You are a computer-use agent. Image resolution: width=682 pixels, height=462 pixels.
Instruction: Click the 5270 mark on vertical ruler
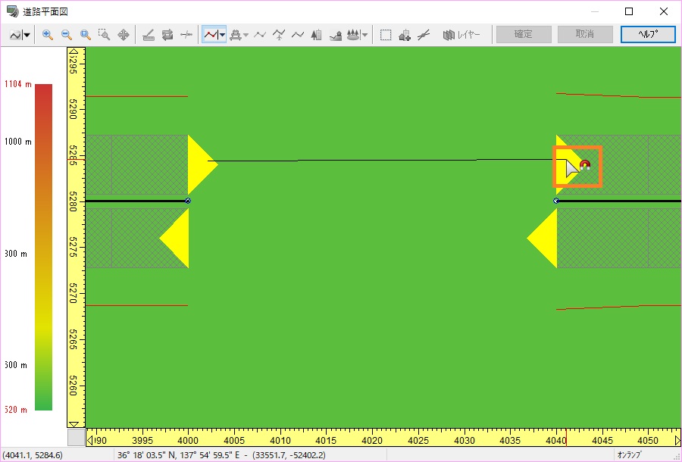pyautogui.click(x=73, y=292)
